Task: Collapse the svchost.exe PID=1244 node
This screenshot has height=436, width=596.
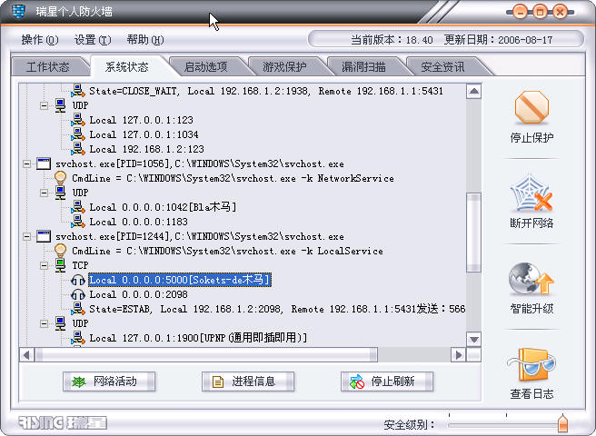Action: point(26,236)
